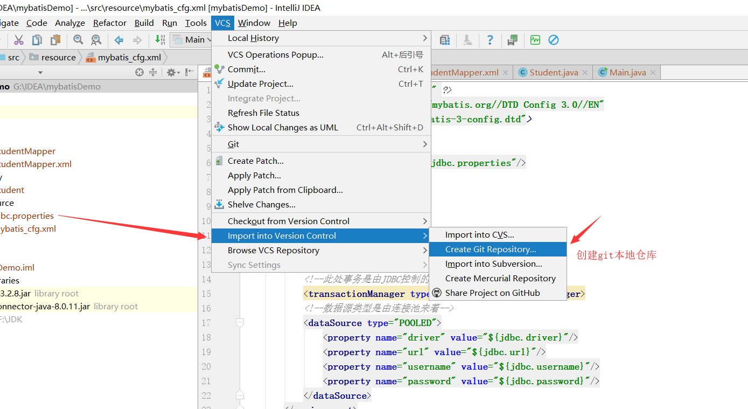Select Show Local Changes as UML

coord(321,128)
